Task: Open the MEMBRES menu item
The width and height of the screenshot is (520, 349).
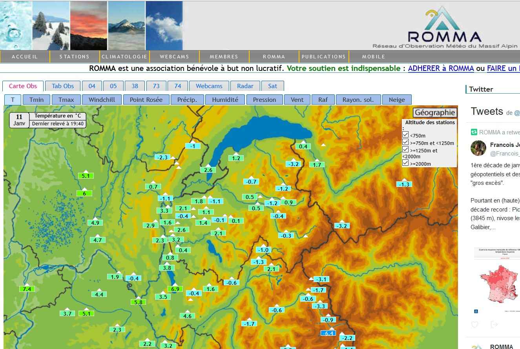Action: [224, 56]
